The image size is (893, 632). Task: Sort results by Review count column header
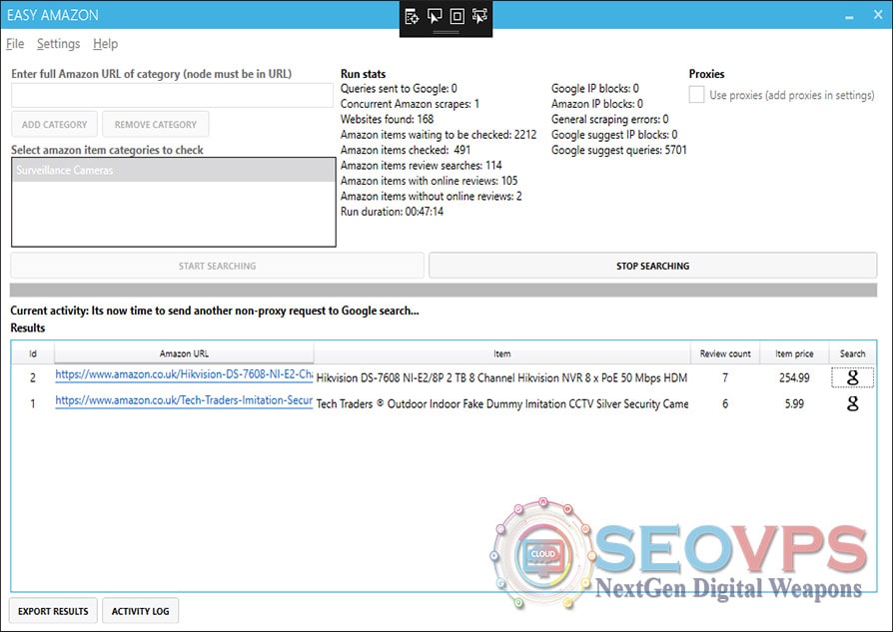click(725, 353)
